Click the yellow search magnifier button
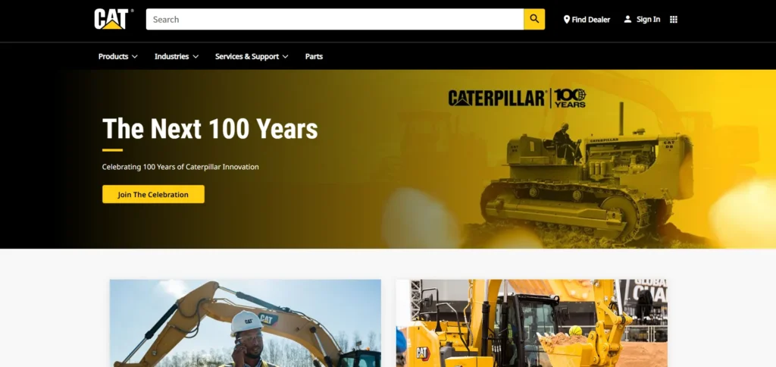The image size is (776, 367). pyautogui.click(x=534, y=19)
